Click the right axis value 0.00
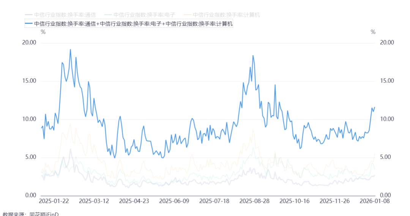410x216 pixels. 385,195
